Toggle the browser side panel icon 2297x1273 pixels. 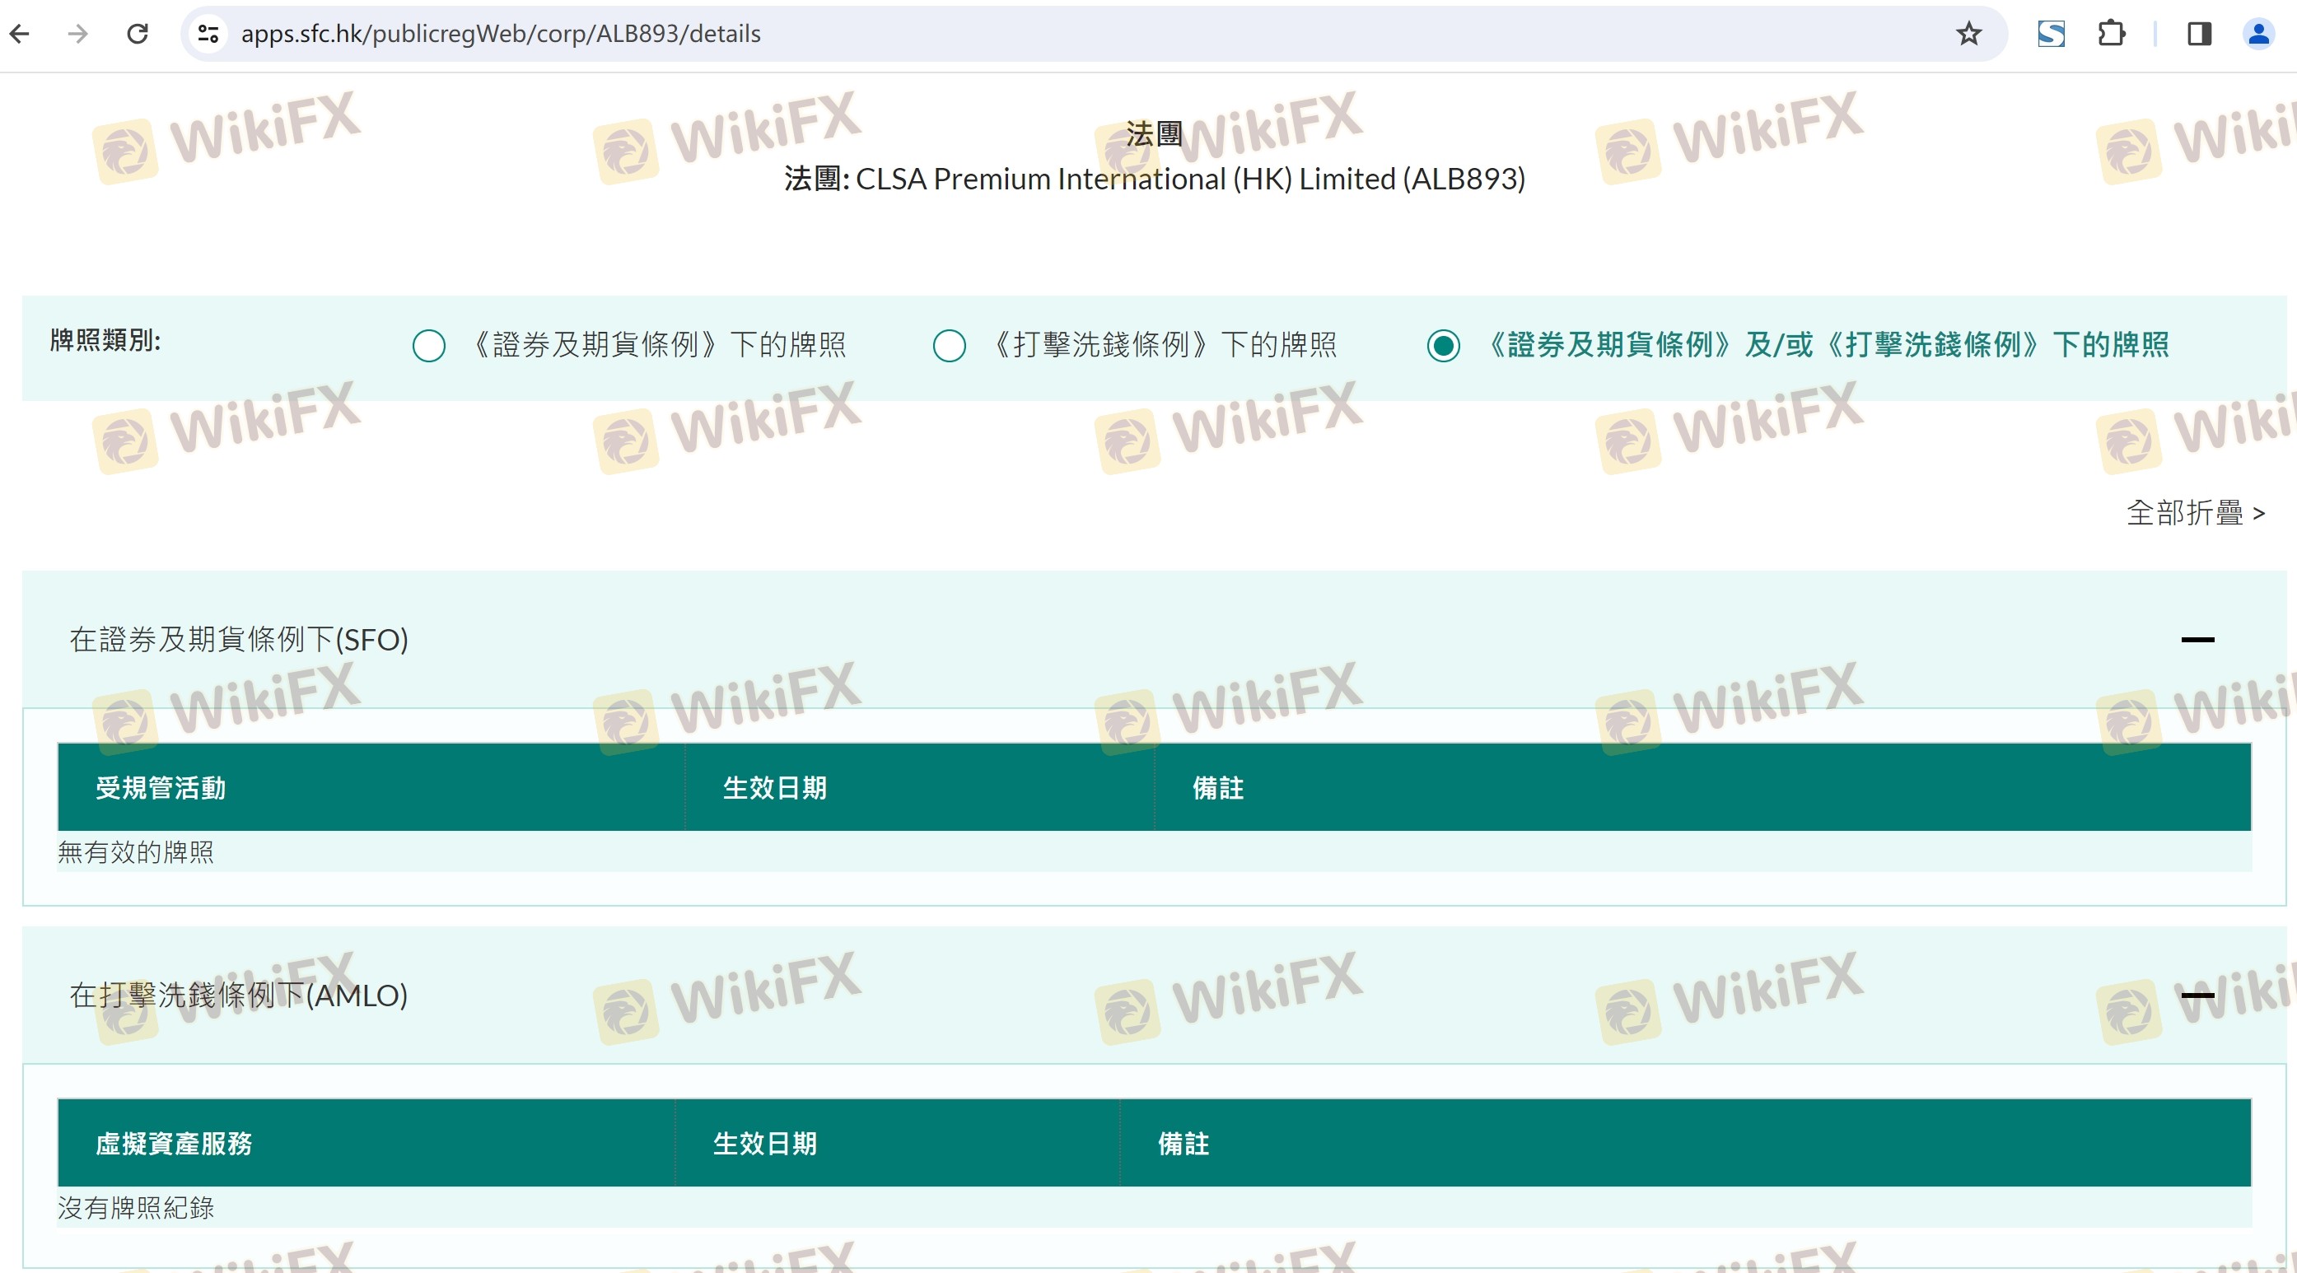pos(2199,34)
